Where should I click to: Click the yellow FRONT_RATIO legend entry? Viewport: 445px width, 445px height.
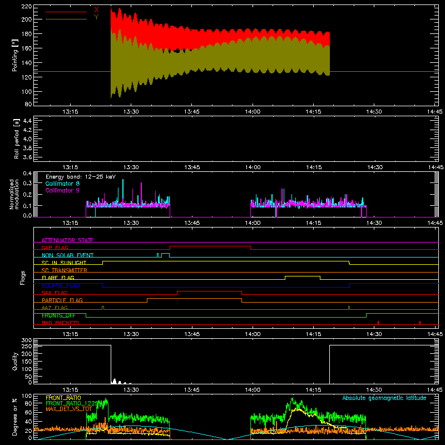tap(63, 398)
